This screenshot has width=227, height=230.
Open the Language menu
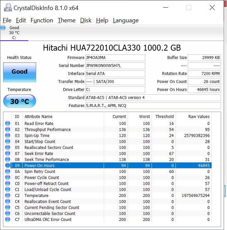126,20
